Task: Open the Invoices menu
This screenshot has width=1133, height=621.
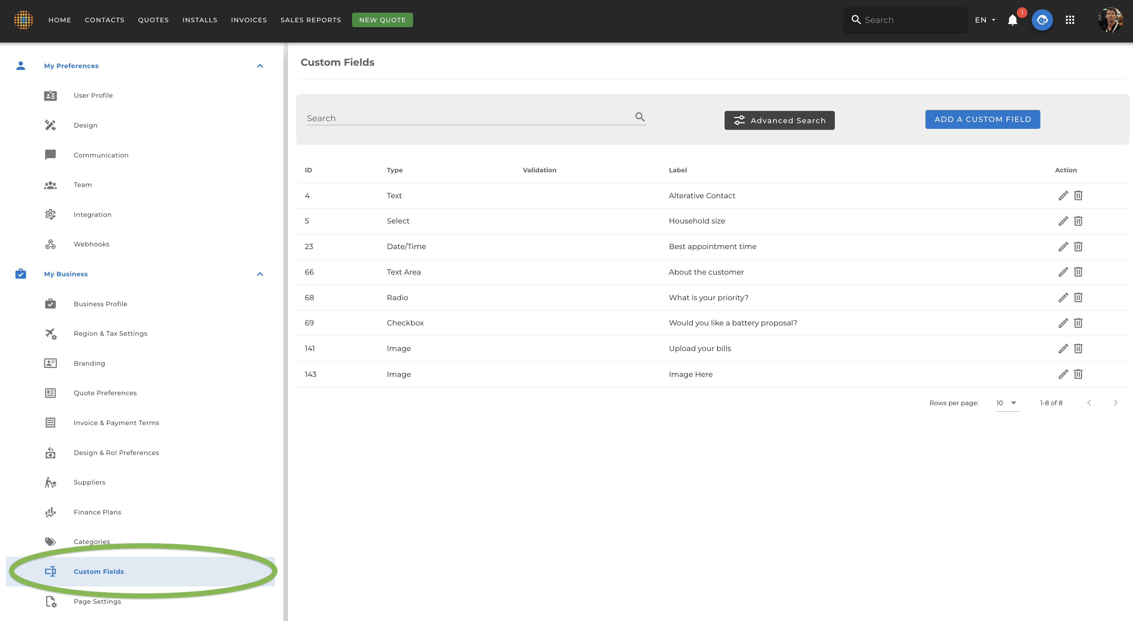Action: pyautogui.click(x=249, y=20)
